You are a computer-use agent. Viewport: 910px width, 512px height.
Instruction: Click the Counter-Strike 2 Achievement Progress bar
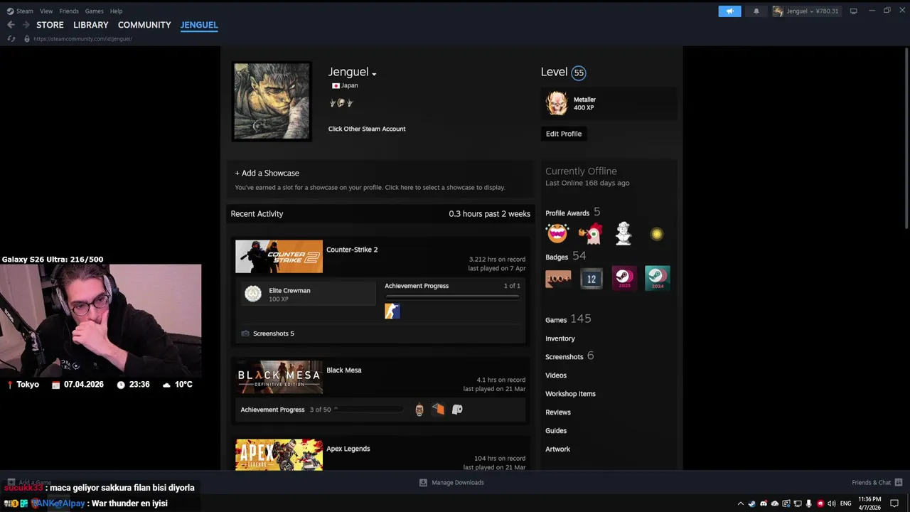coord(452,296)
